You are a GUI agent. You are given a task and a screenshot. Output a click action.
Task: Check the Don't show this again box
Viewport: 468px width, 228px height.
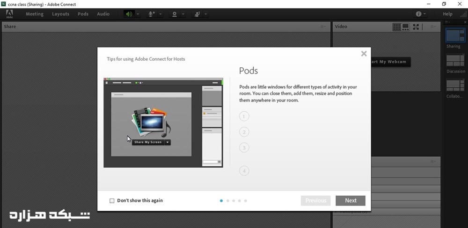click(x=112, y=201)
